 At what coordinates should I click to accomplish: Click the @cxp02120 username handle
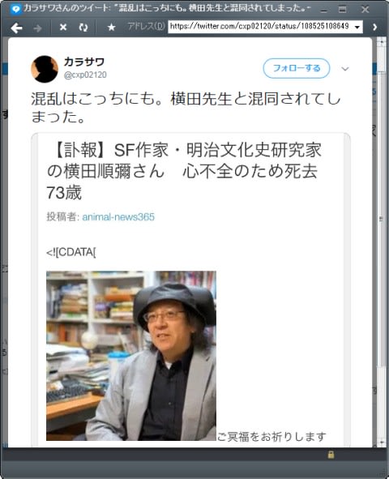click(x=85, y=75)
